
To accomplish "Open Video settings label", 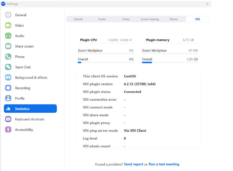I will (x=19, y=25).
